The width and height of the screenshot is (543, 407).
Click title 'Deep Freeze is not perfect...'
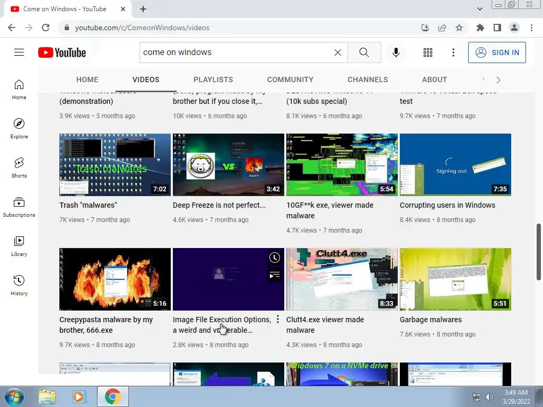coord(219,205)
